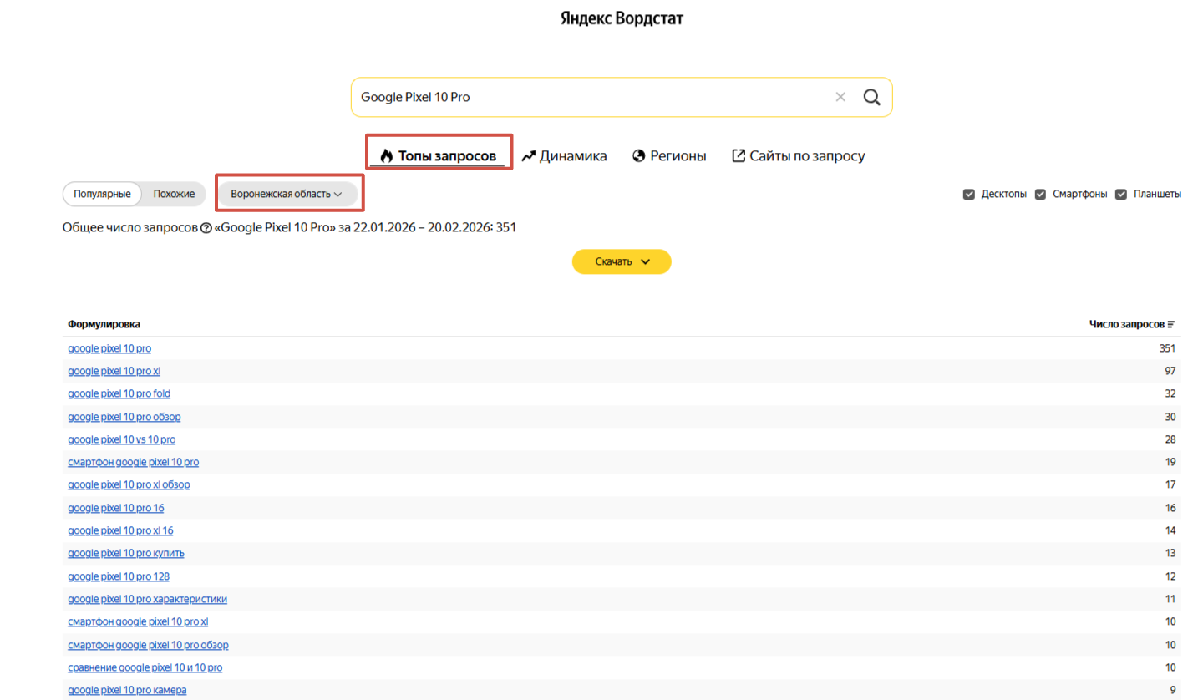Open the google pixel 10 pro fold link
This screenshot has height=700, width=1203.
coord(119,393)
